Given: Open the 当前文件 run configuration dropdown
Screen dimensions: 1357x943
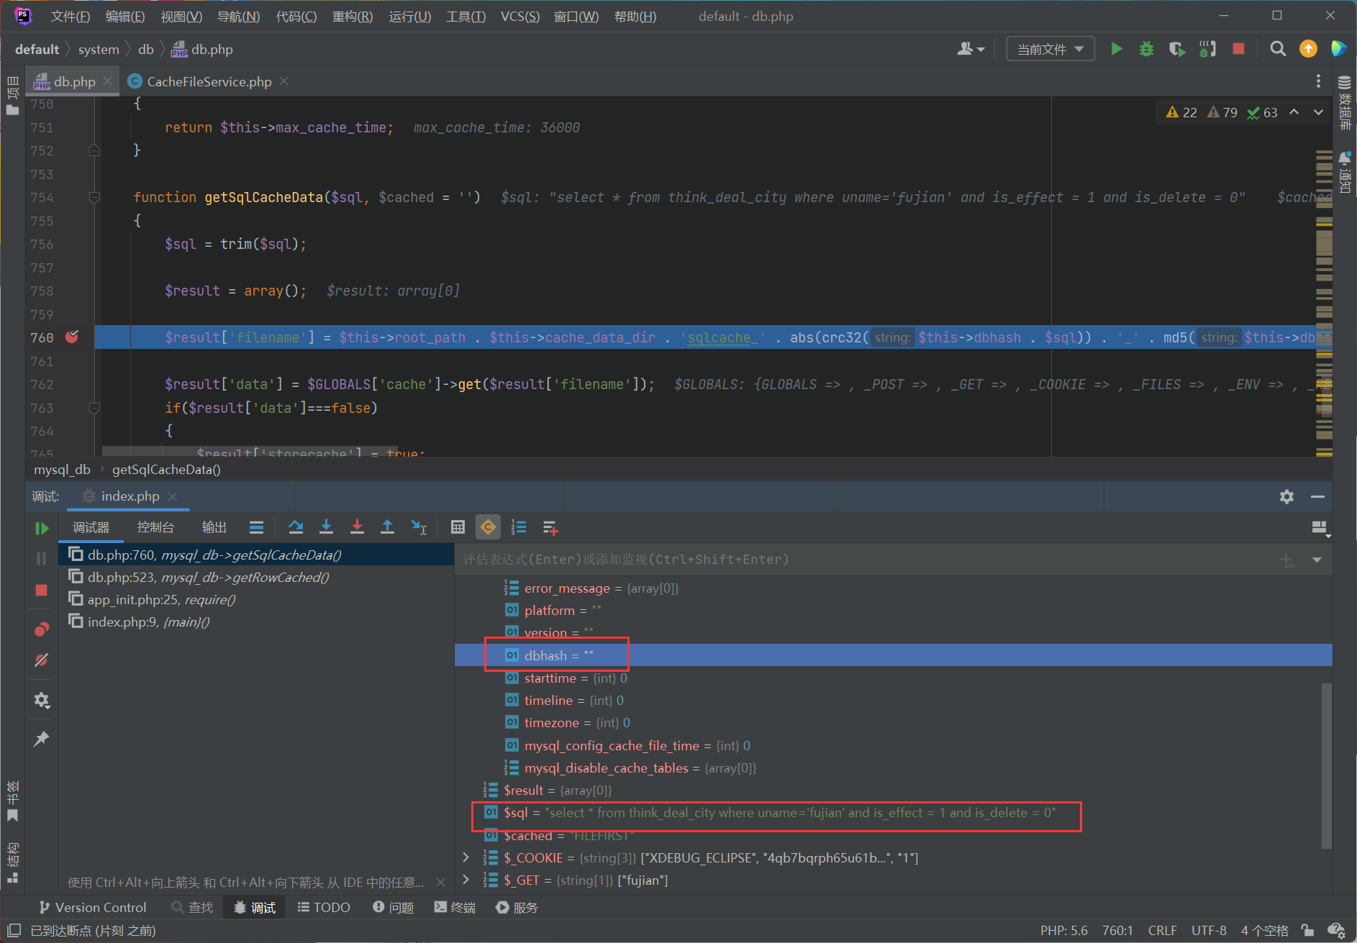Looking at the screenshot, I should coord(1050,49).
